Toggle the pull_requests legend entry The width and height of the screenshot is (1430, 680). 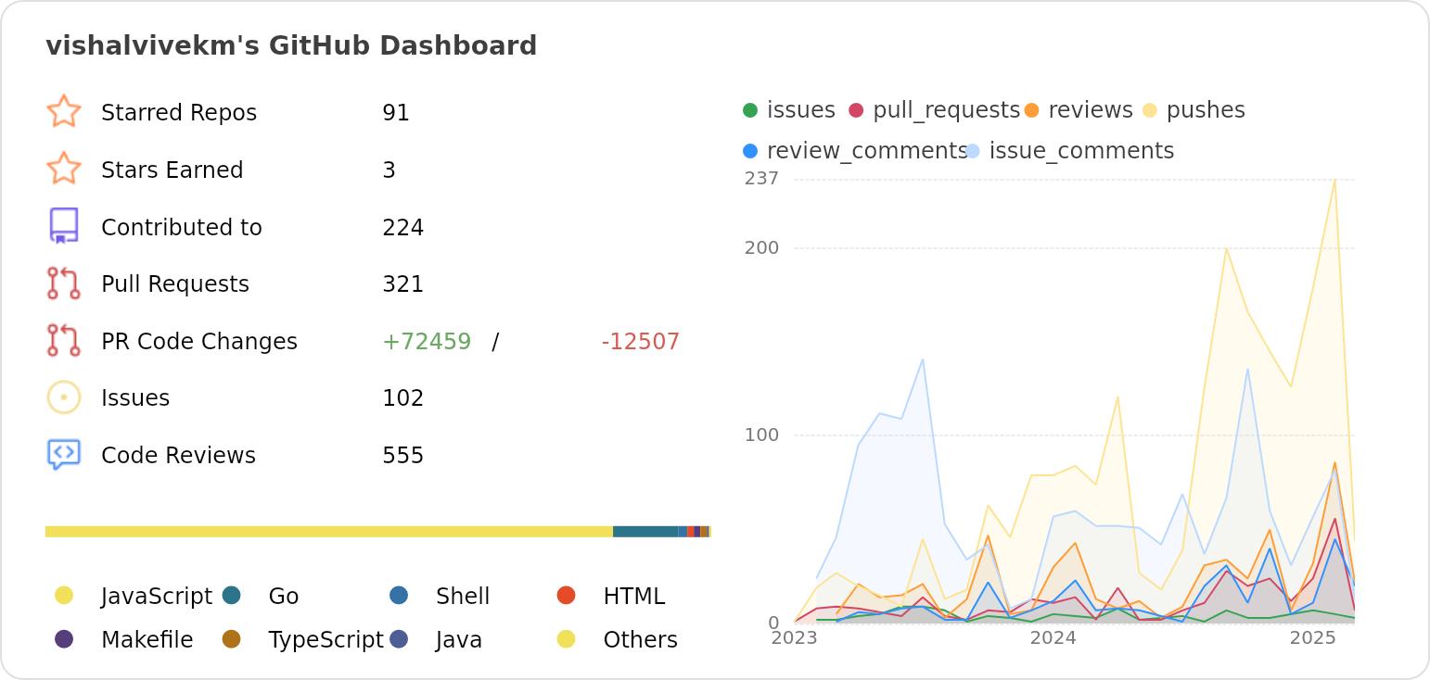934,110
